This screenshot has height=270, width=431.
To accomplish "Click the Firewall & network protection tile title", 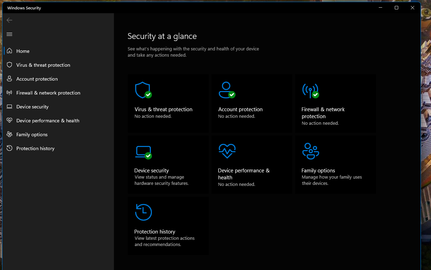I will point(323,113).
